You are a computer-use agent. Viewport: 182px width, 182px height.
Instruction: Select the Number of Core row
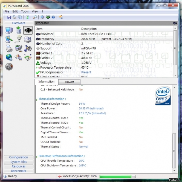tap(104, 44)
